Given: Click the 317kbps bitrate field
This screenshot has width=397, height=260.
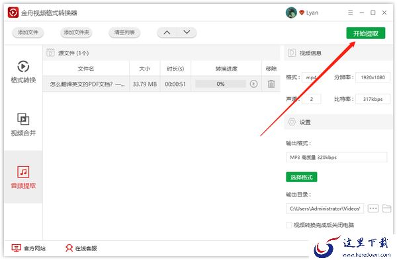Looking at the screenshot, I should [373, 99].
